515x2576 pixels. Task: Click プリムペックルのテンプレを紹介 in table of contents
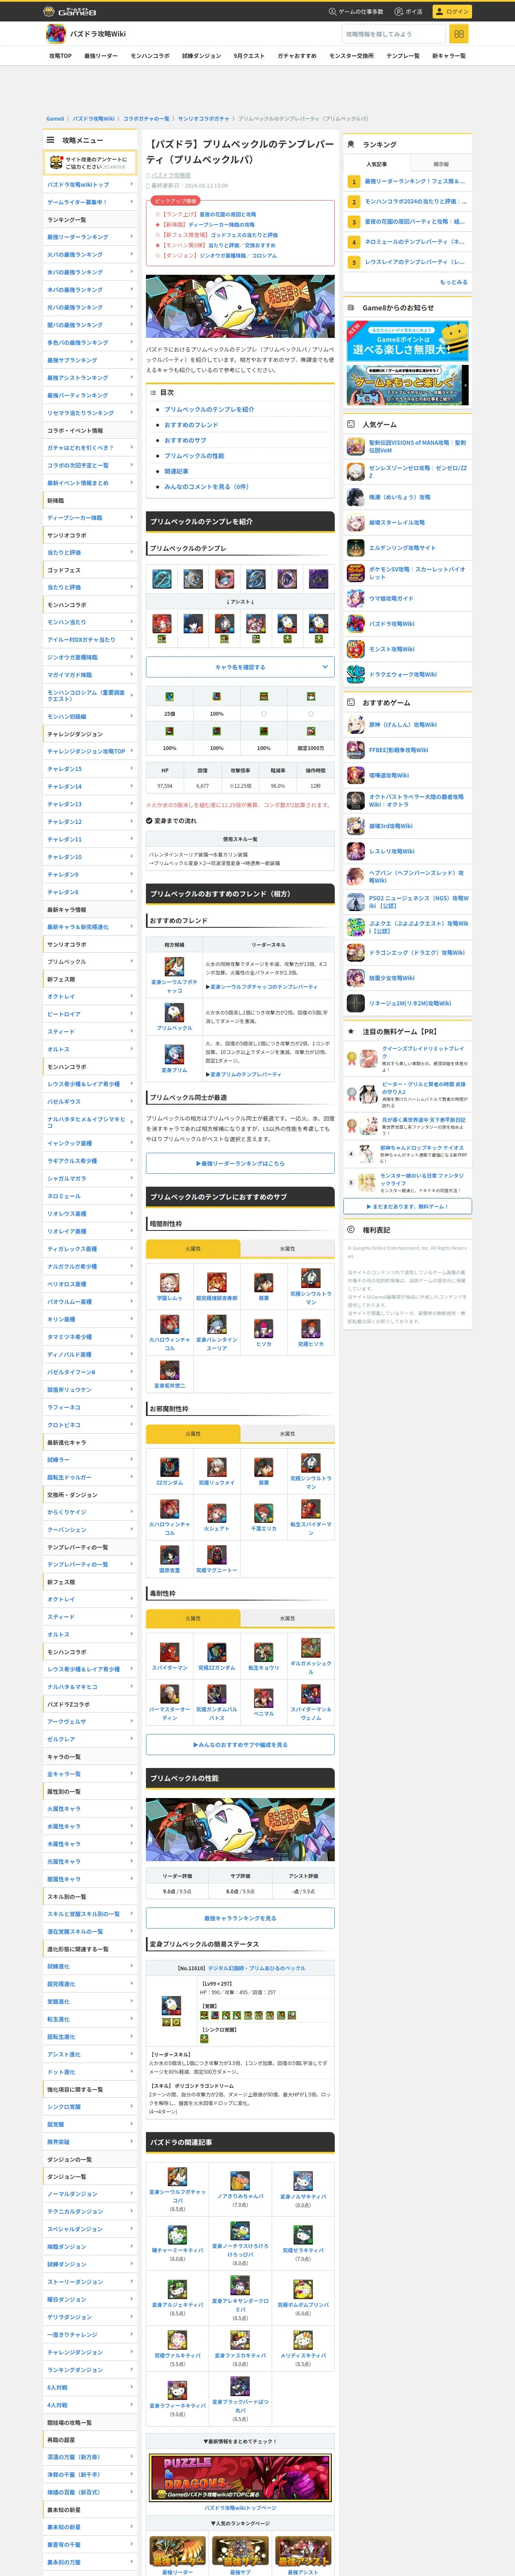[209, 409]
